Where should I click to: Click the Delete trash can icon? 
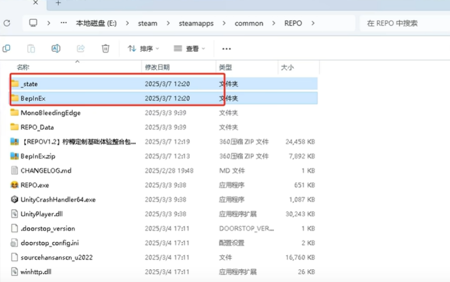(x=106, y=49)
